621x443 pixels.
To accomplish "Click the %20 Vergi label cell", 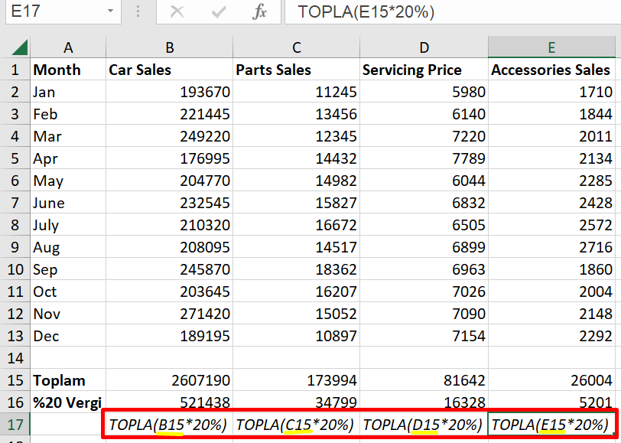I will [x=67, y=402].
